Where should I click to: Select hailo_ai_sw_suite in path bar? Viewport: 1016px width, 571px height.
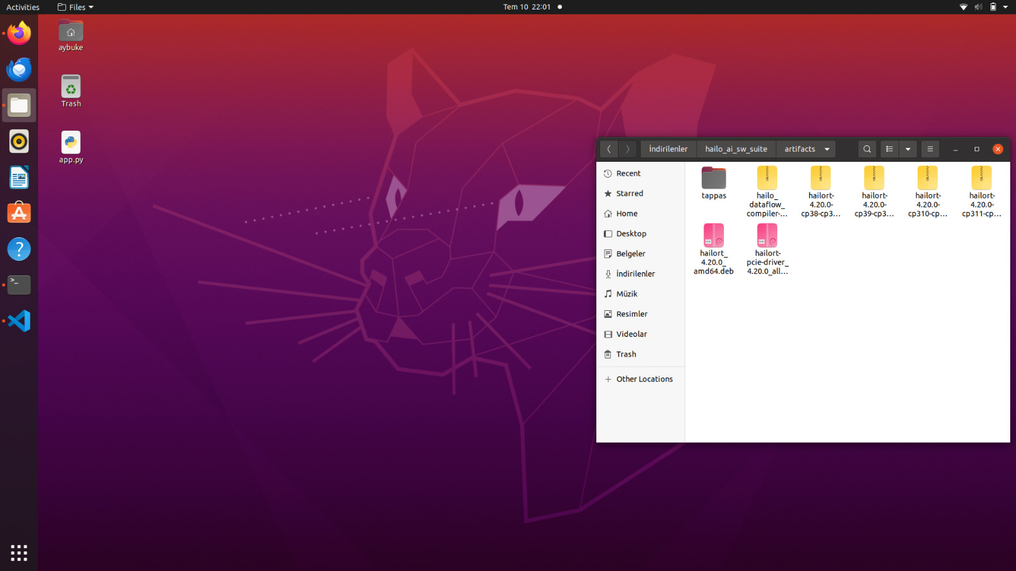(736, 149)
